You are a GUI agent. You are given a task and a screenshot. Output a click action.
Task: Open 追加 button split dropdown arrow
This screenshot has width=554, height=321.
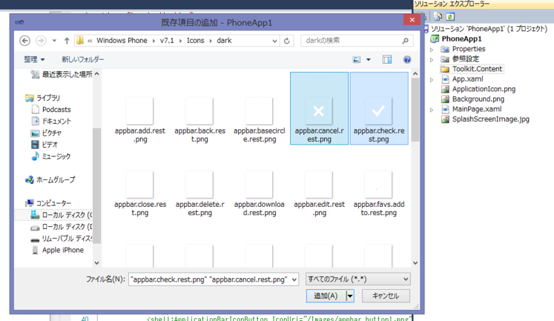click(350, 296)
